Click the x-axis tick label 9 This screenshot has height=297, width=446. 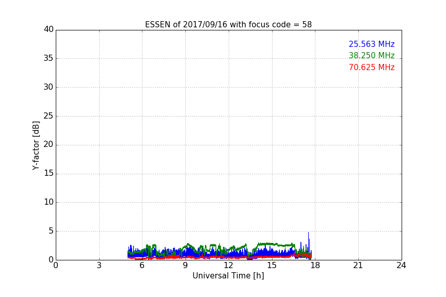[185, 266]
